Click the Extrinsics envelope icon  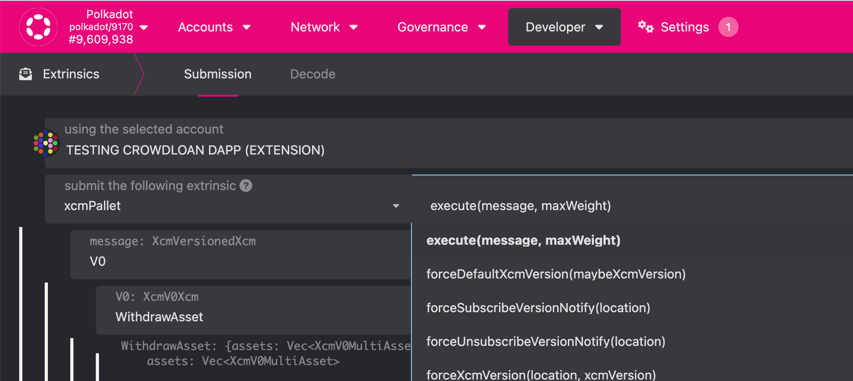pyautogui.click(x=26, y=74)
